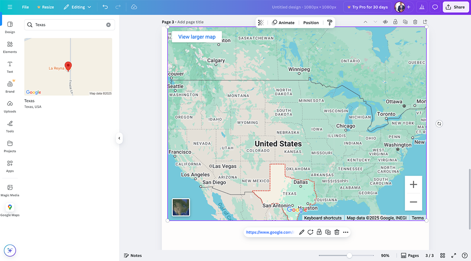Open the File menu
This screenshot has height=261, width=471.
click(26, 7)
